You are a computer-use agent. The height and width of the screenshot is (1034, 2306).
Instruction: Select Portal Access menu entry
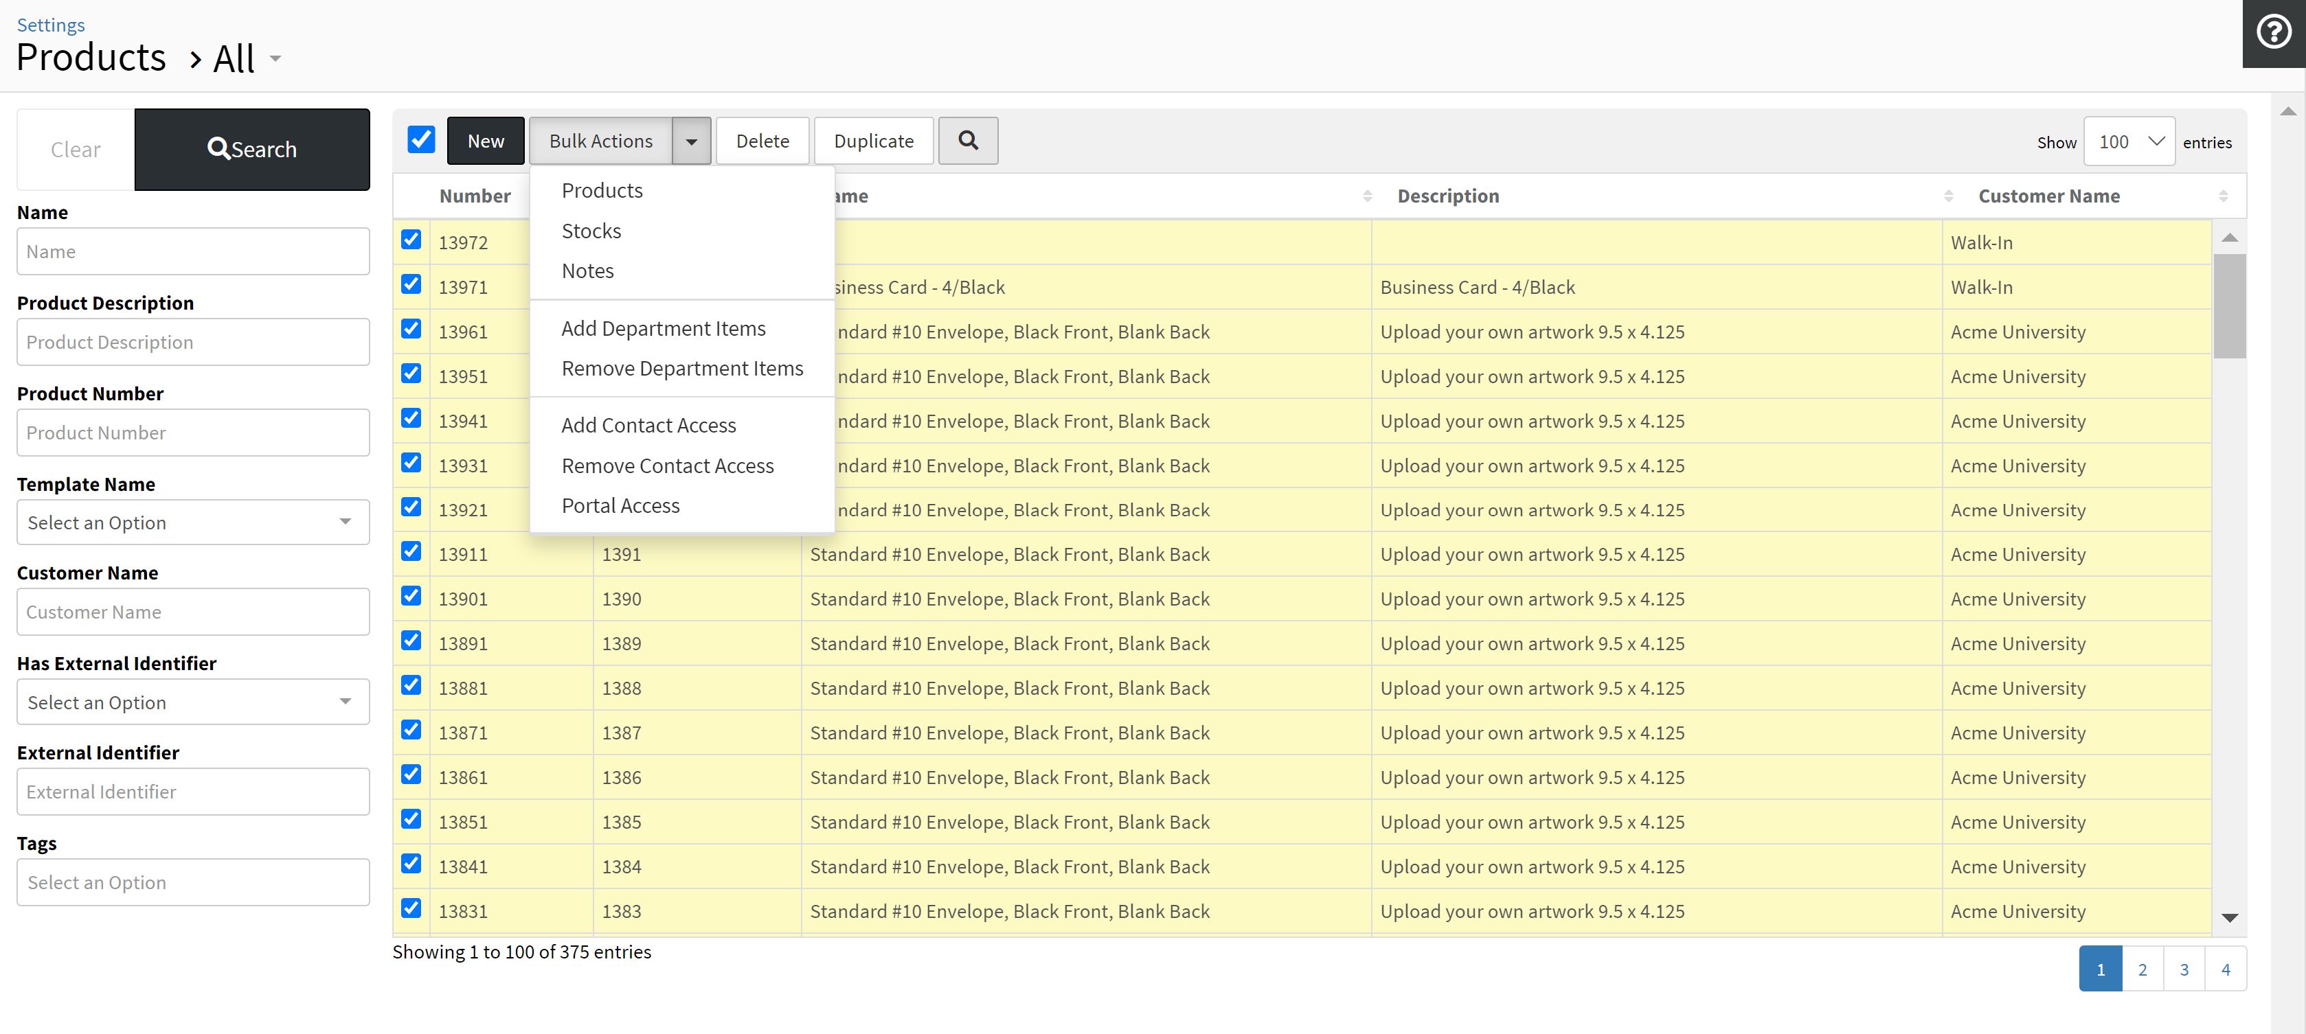pyautogui.click(x=620, y=505)
